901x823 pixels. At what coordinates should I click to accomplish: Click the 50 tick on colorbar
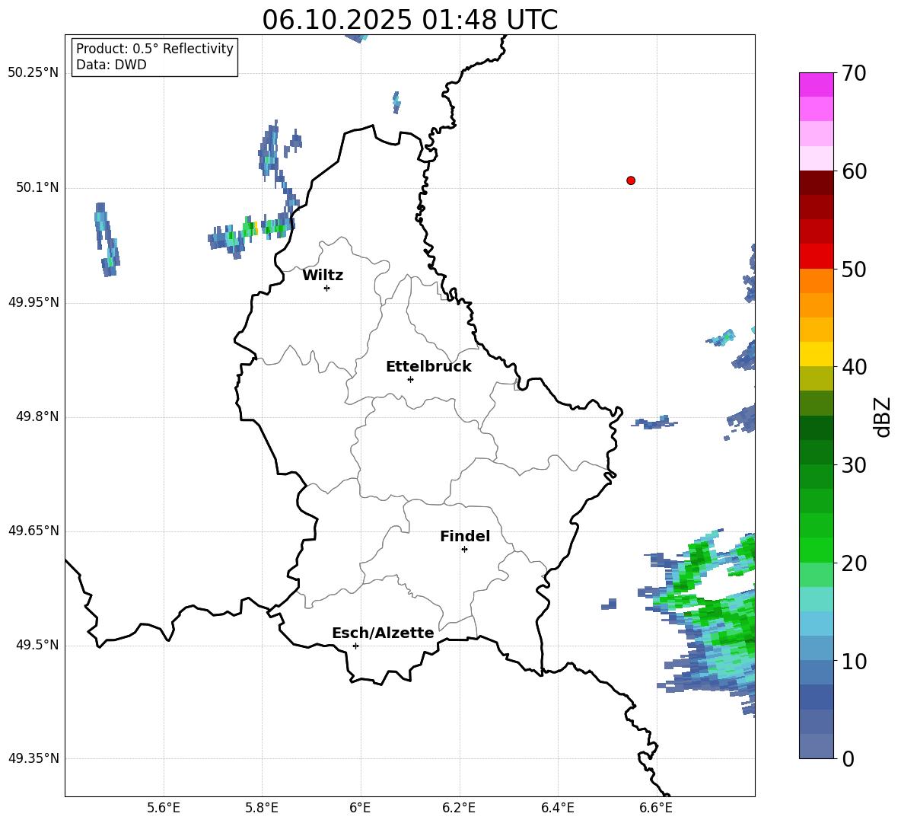coord(854,269)
